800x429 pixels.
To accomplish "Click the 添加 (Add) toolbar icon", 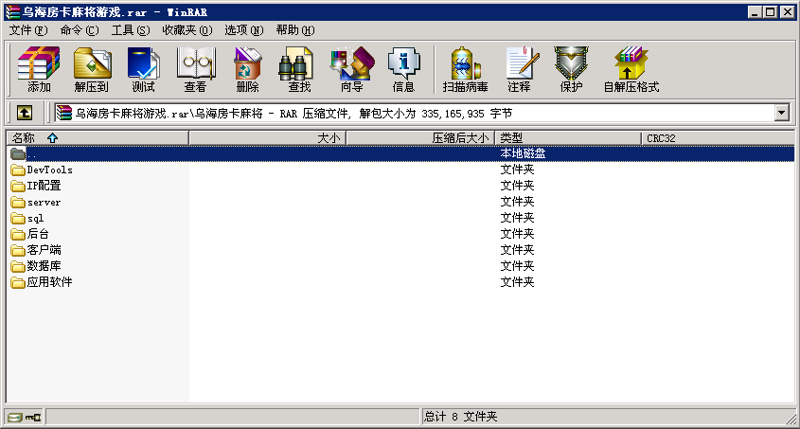I will click(x=39, y=69).
